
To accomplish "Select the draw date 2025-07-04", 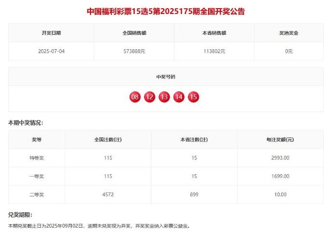I will pyautogui.click(x=52, y=51).
